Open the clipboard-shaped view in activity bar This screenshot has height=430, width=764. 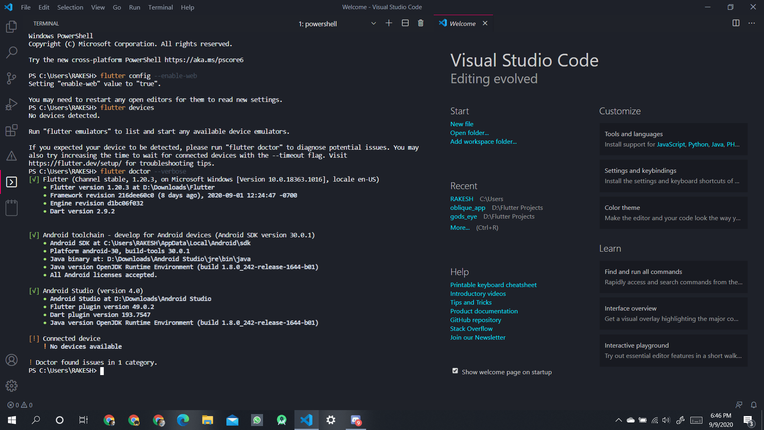point(12,208)
